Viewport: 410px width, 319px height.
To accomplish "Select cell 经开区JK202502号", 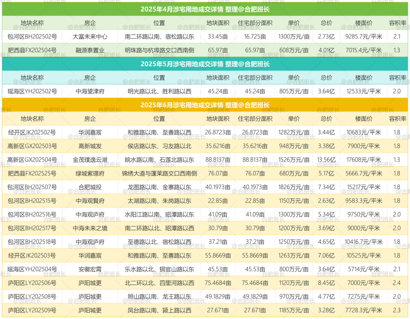I will 32,133.
